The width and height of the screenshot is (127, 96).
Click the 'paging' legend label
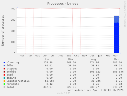pyautogui.click(x=11, y=78)
